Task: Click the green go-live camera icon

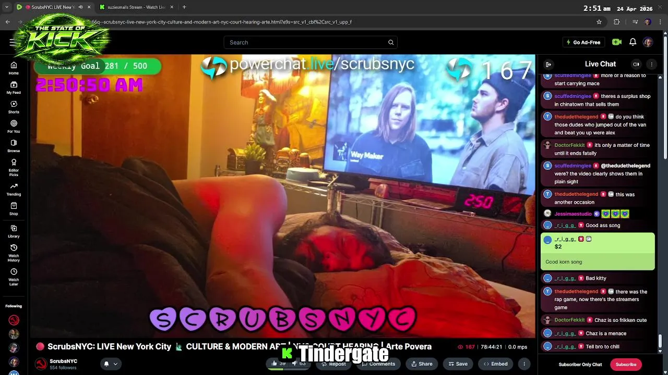Action: 617,42
